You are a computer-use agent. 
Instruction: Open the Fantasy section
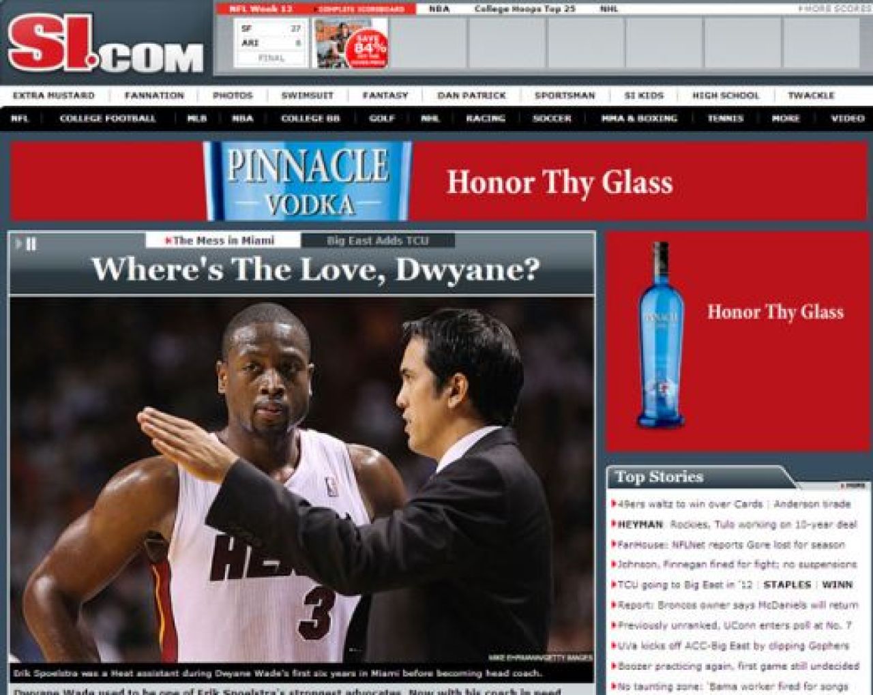tap(385, 95)
